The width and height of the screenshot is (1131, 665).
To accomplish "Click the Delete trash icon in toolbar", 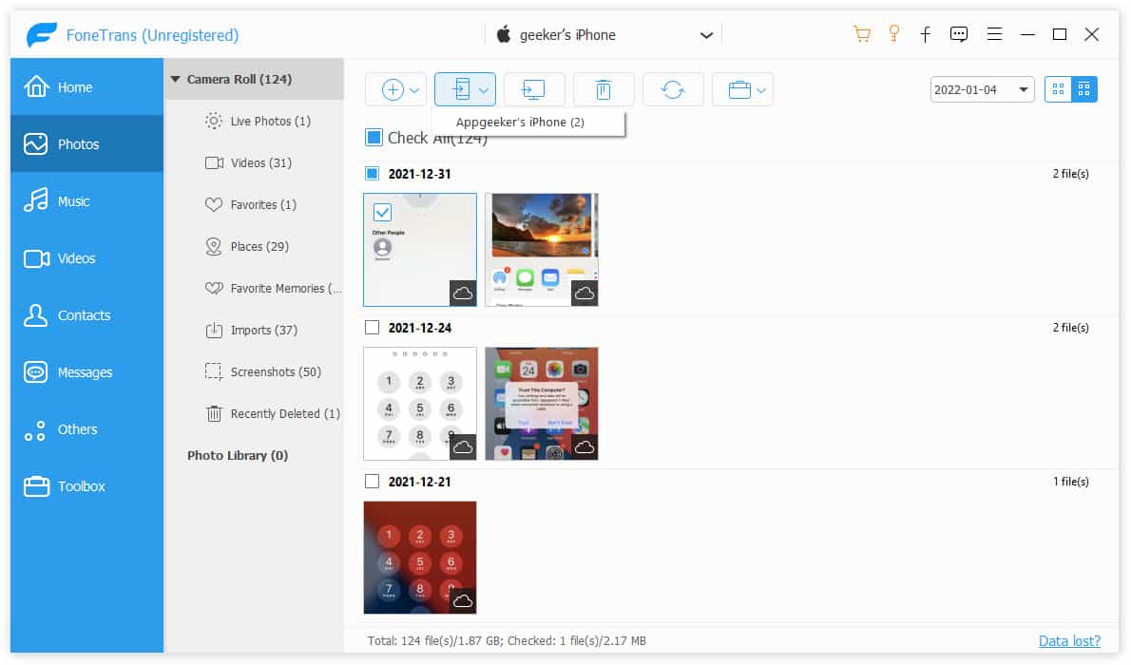I will 604,88.
